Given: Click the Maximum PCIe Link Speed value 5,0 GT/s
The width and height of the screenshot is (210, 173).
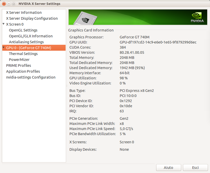Looking at the screenshot, I should pos(126,129).
